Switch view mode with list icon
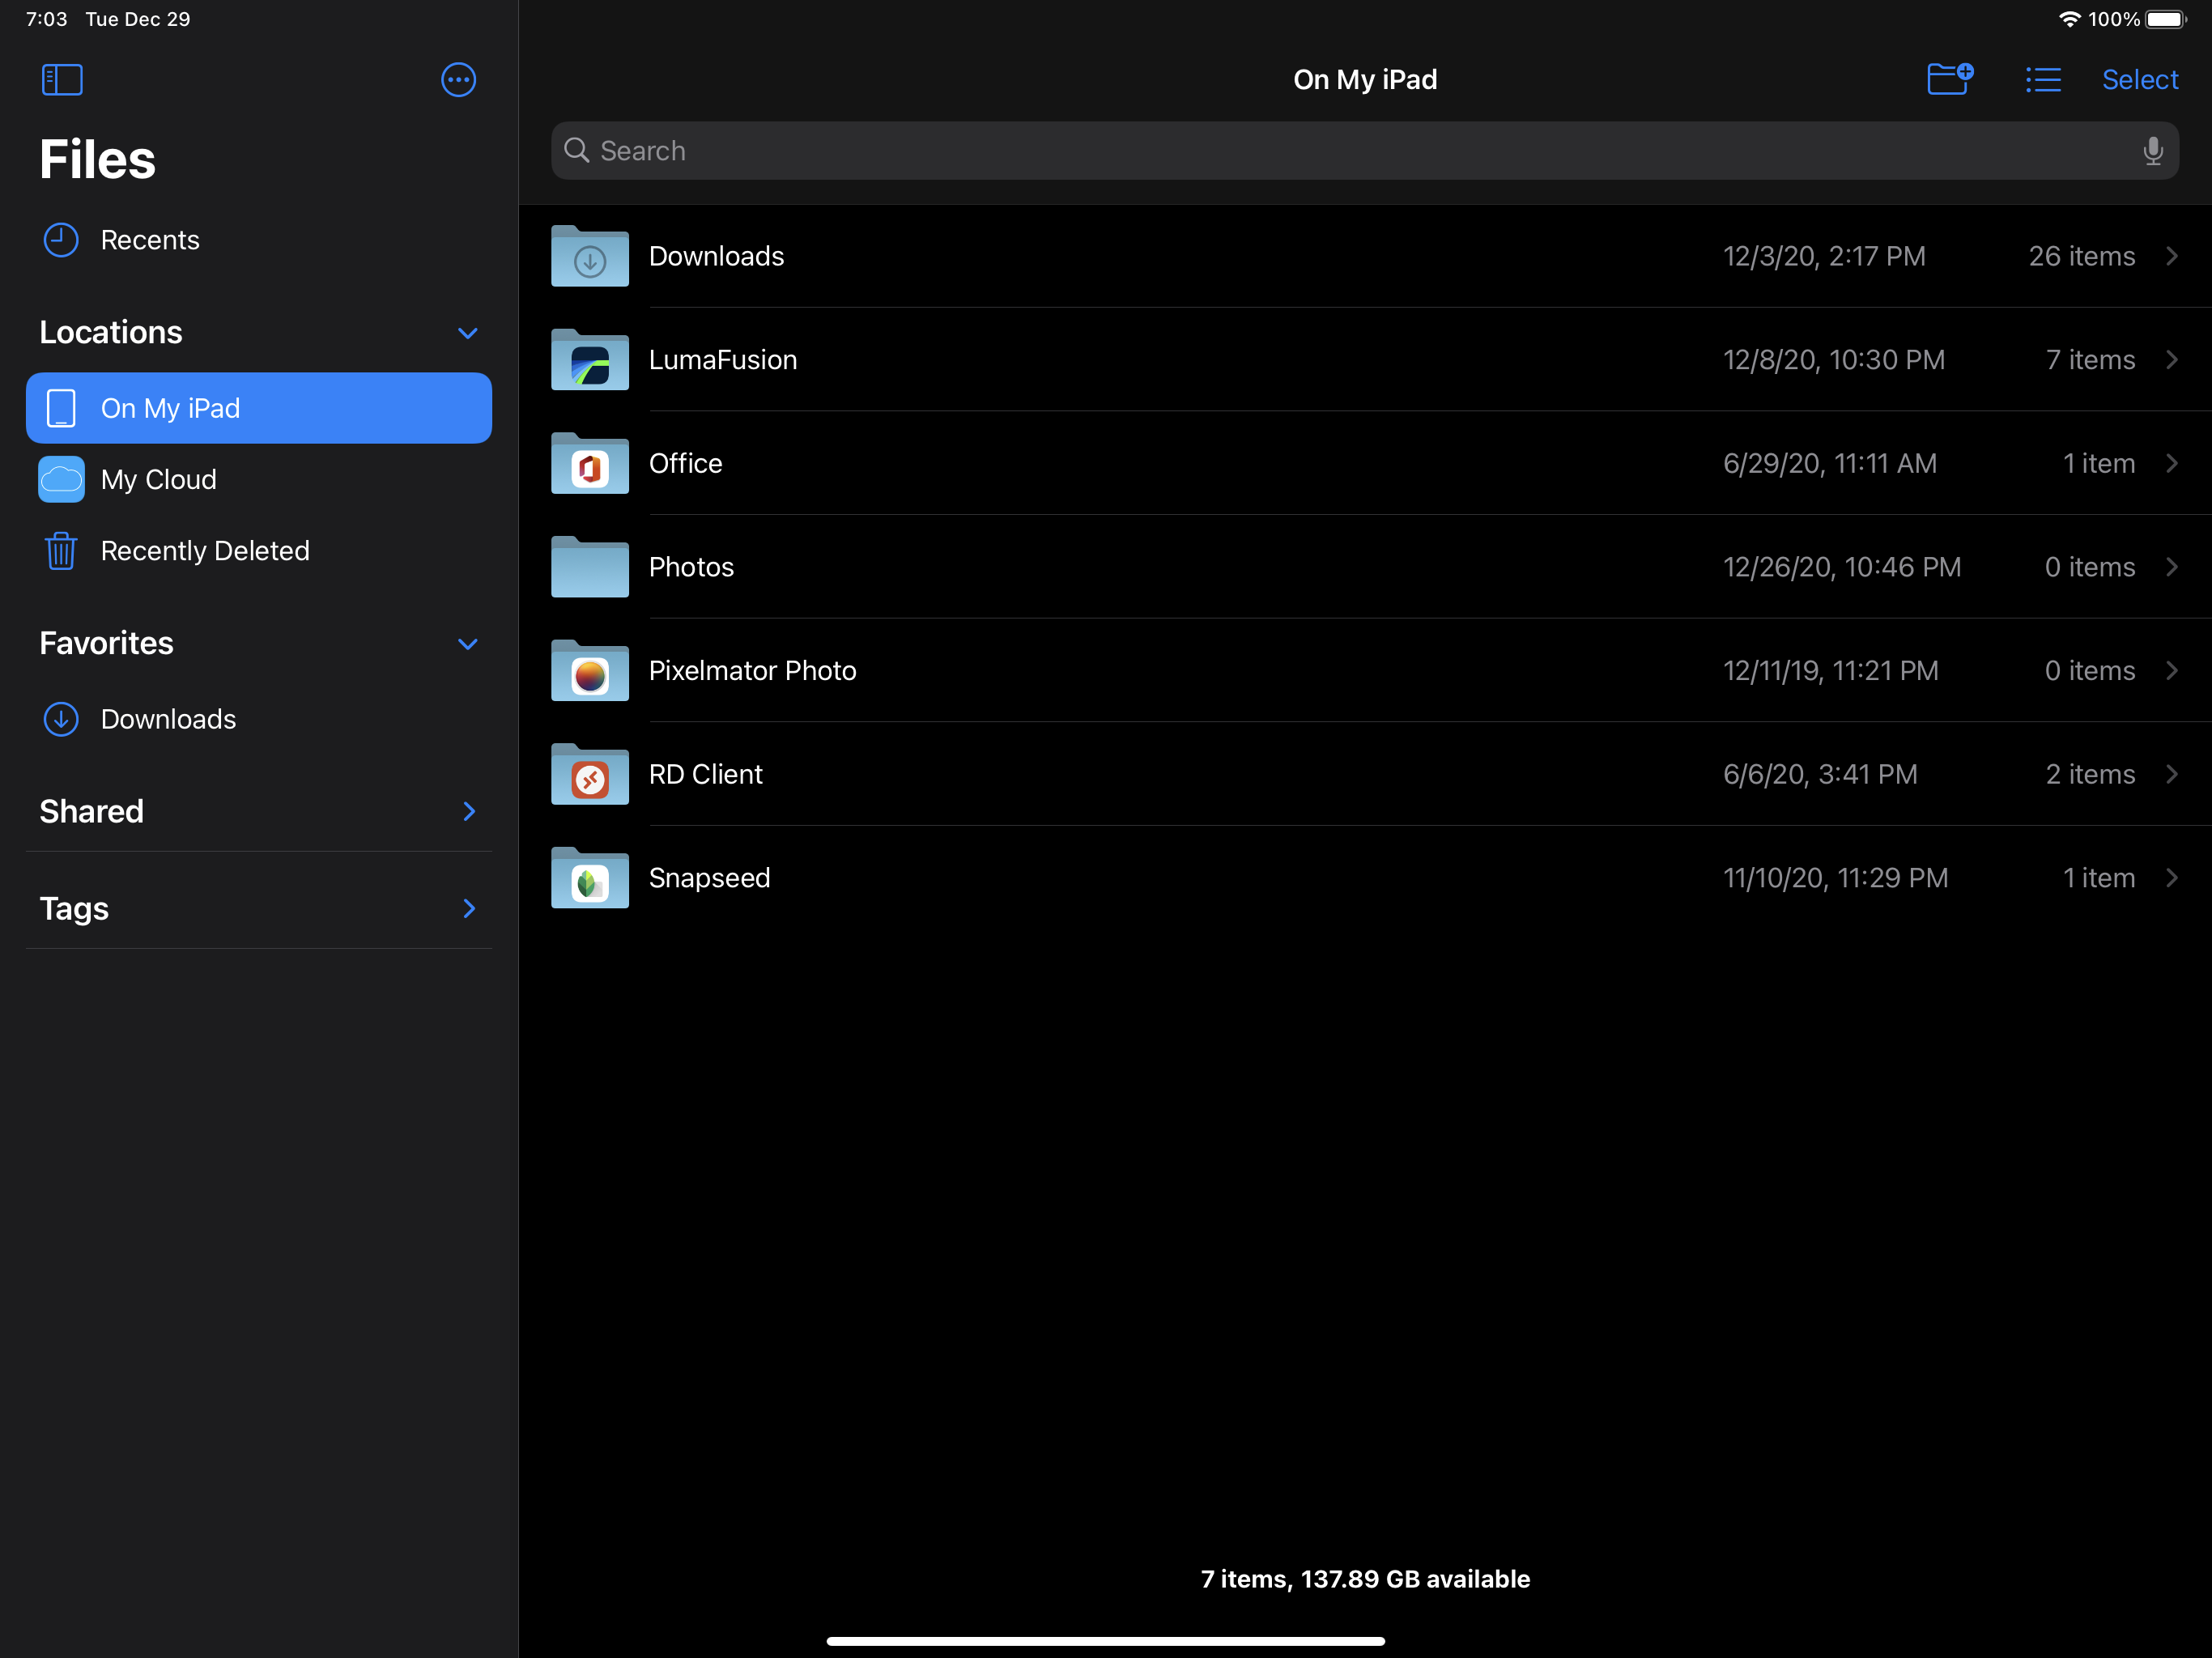This screenshot has height=1658, width=2212. pos(2043,80)
